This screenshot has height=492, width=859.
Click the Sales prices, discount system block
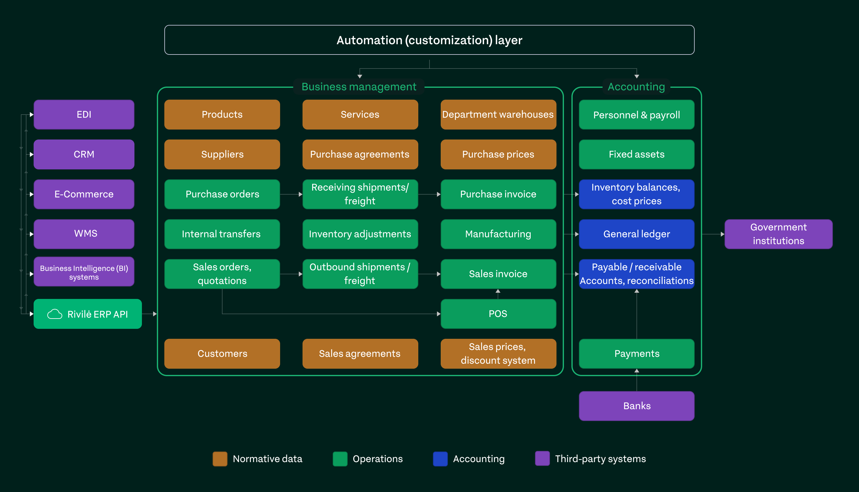tap(498, 353)
